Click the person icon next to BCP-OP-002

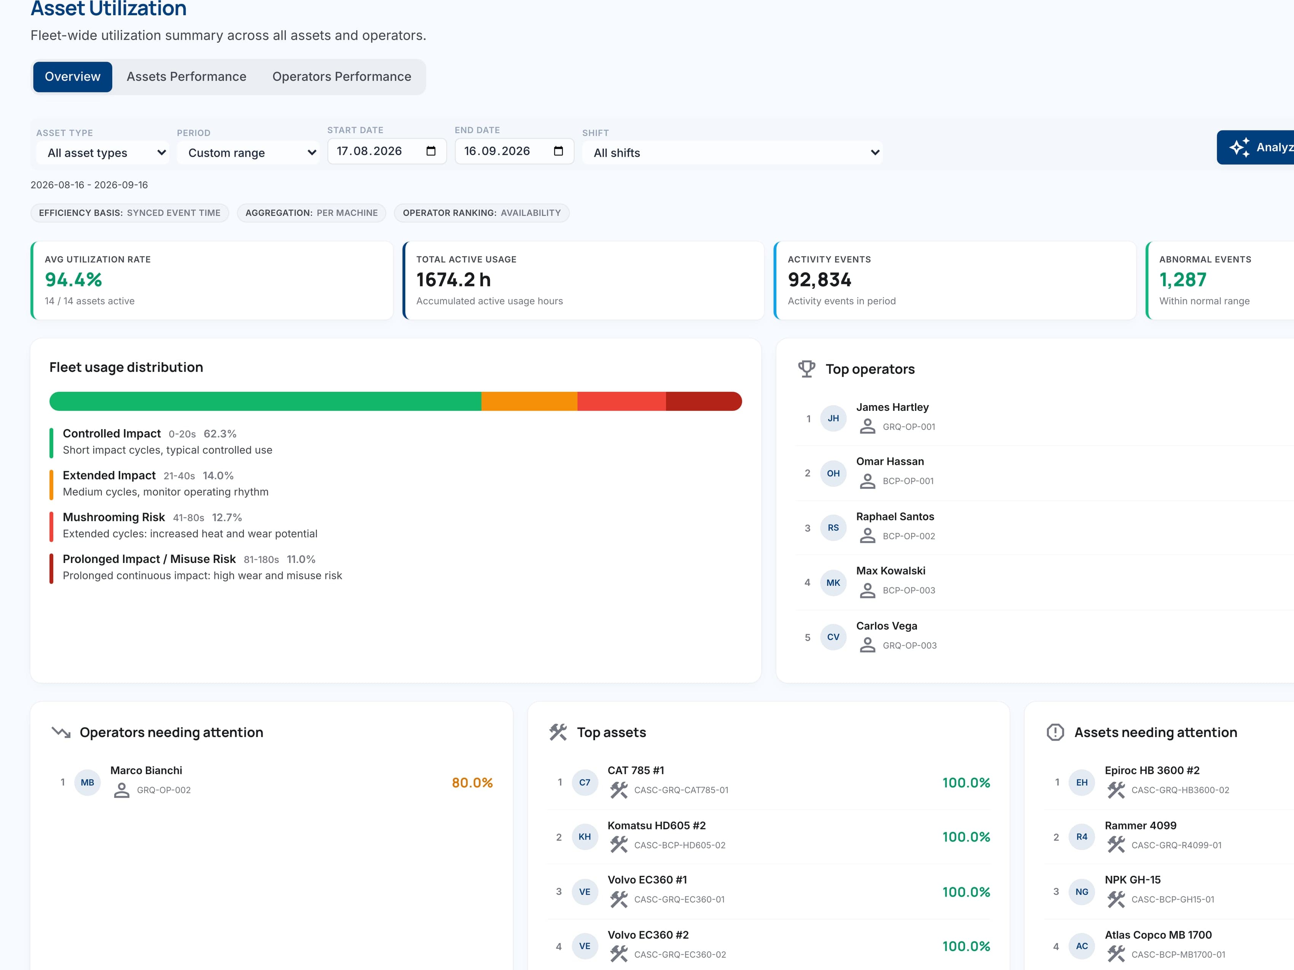(x=867, y=536)
